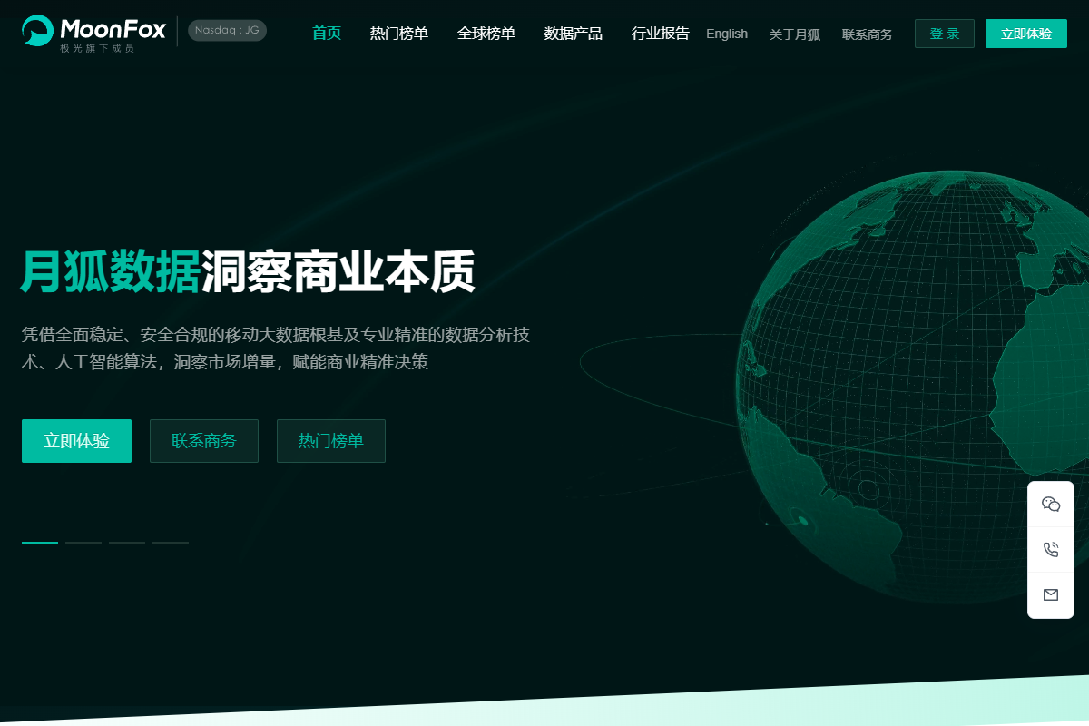The image size is (1089, 726).
Task: Go to the 首页 tab
Action: pos(327,34)
